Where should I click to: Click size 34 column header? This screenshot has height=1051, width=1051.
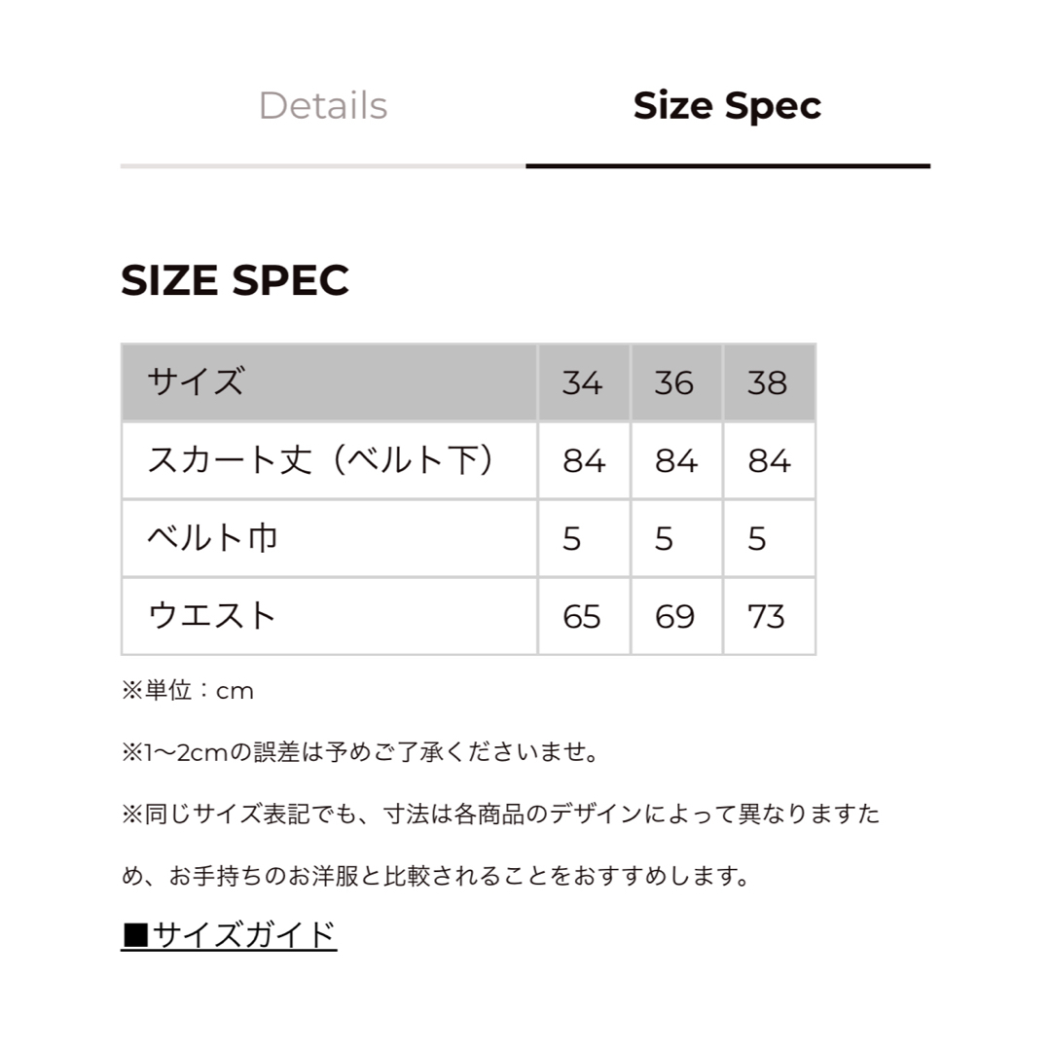click(x=584, y=382)
